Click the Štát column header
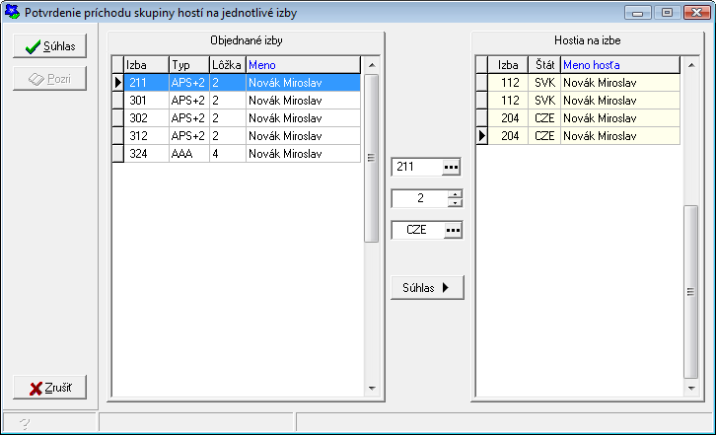Image resolution: width=716 pixels, height=435 pixels. tap(544, 64)
